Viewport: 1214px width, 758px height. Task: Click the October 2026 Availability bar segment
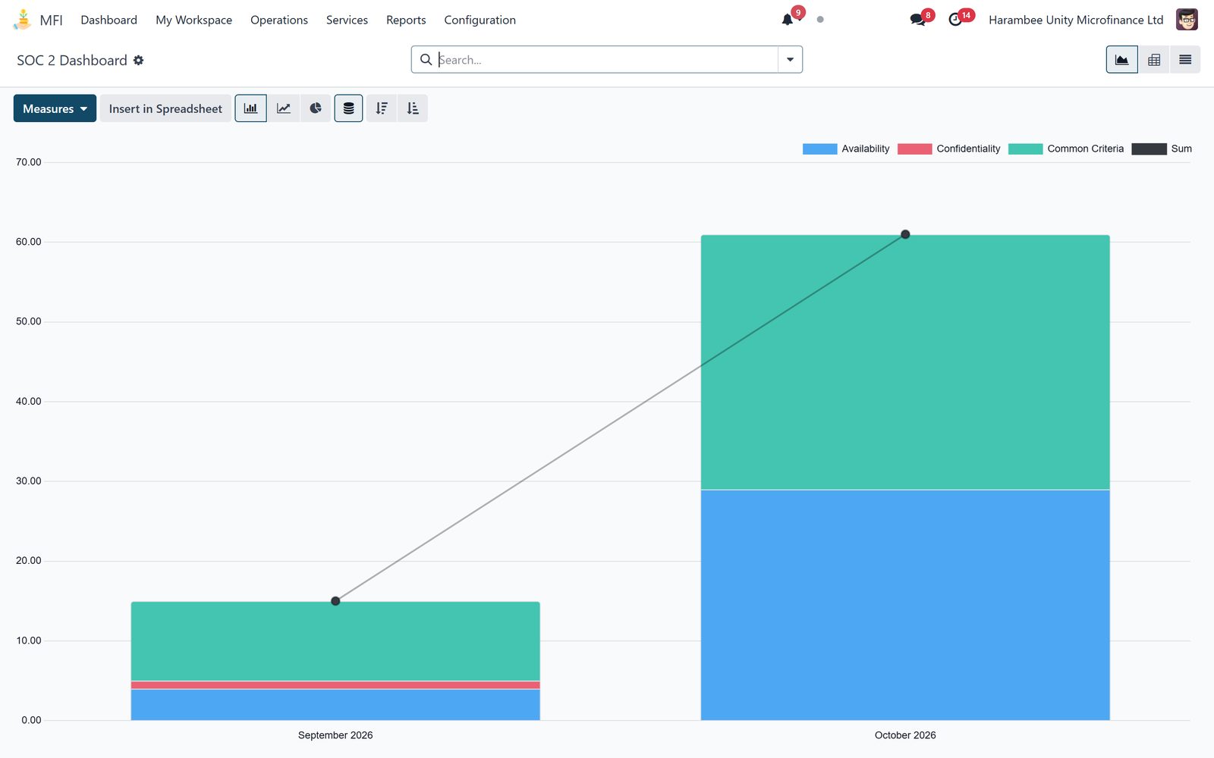click(905, 605)
